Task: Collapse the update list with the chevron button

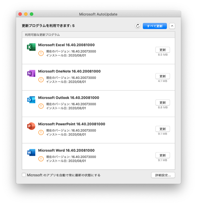Action: (x=172, y=26)
